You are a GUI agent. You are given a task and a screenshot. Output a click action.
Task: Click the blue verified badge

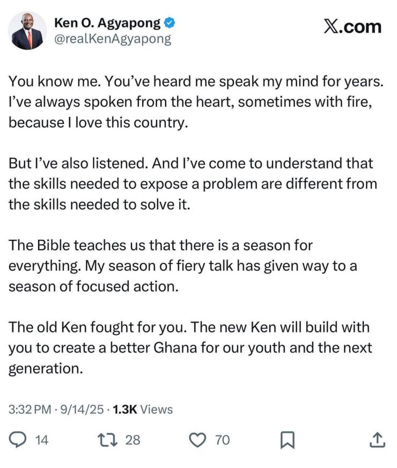(170, 23)
